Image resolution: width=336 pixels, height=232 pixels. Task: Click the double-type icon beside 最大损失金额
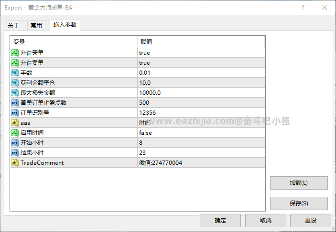pyautogui.click(x=15, y=93)
